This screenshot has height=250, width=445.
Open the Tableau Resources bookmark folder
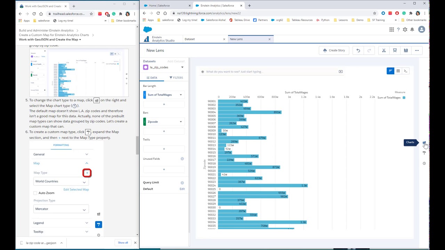299,20
